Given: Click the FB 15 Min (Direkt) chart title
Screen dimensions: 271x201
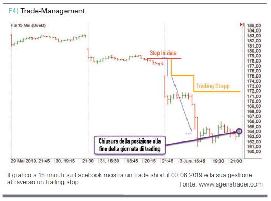Looking at the screenshot, I should click(x=28, y=25).
